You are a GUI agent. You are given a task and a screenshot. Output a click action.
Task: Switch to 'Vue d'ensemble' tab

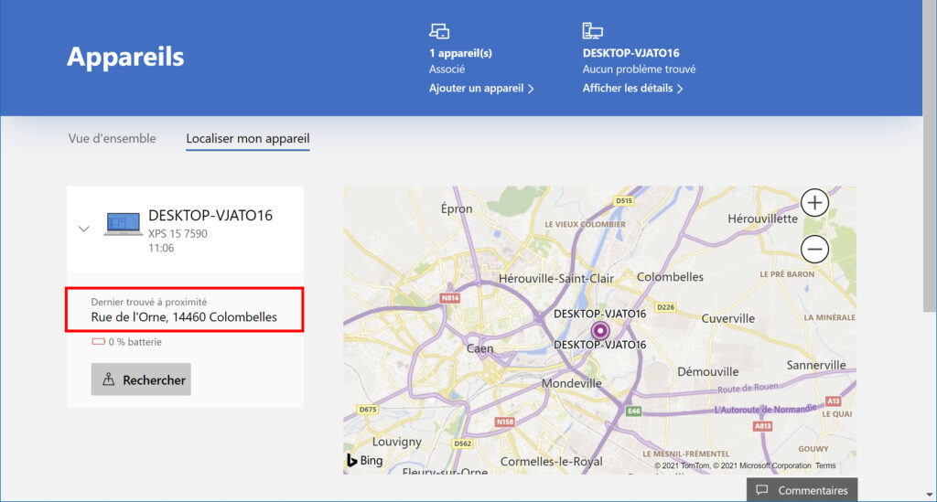112,138
